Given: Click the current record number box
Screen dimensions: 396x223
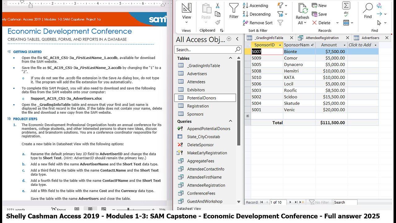Looking at the screenshot, I should pos(278,202).
